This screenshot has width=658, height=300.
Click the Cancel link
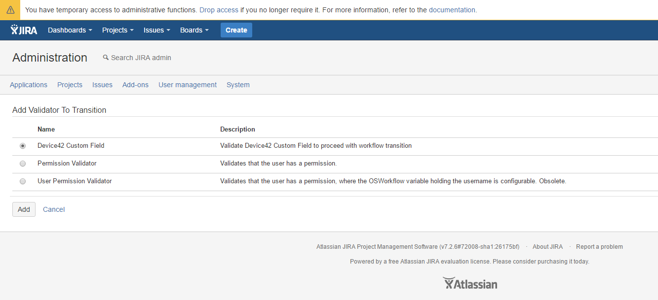click(54, 209)
